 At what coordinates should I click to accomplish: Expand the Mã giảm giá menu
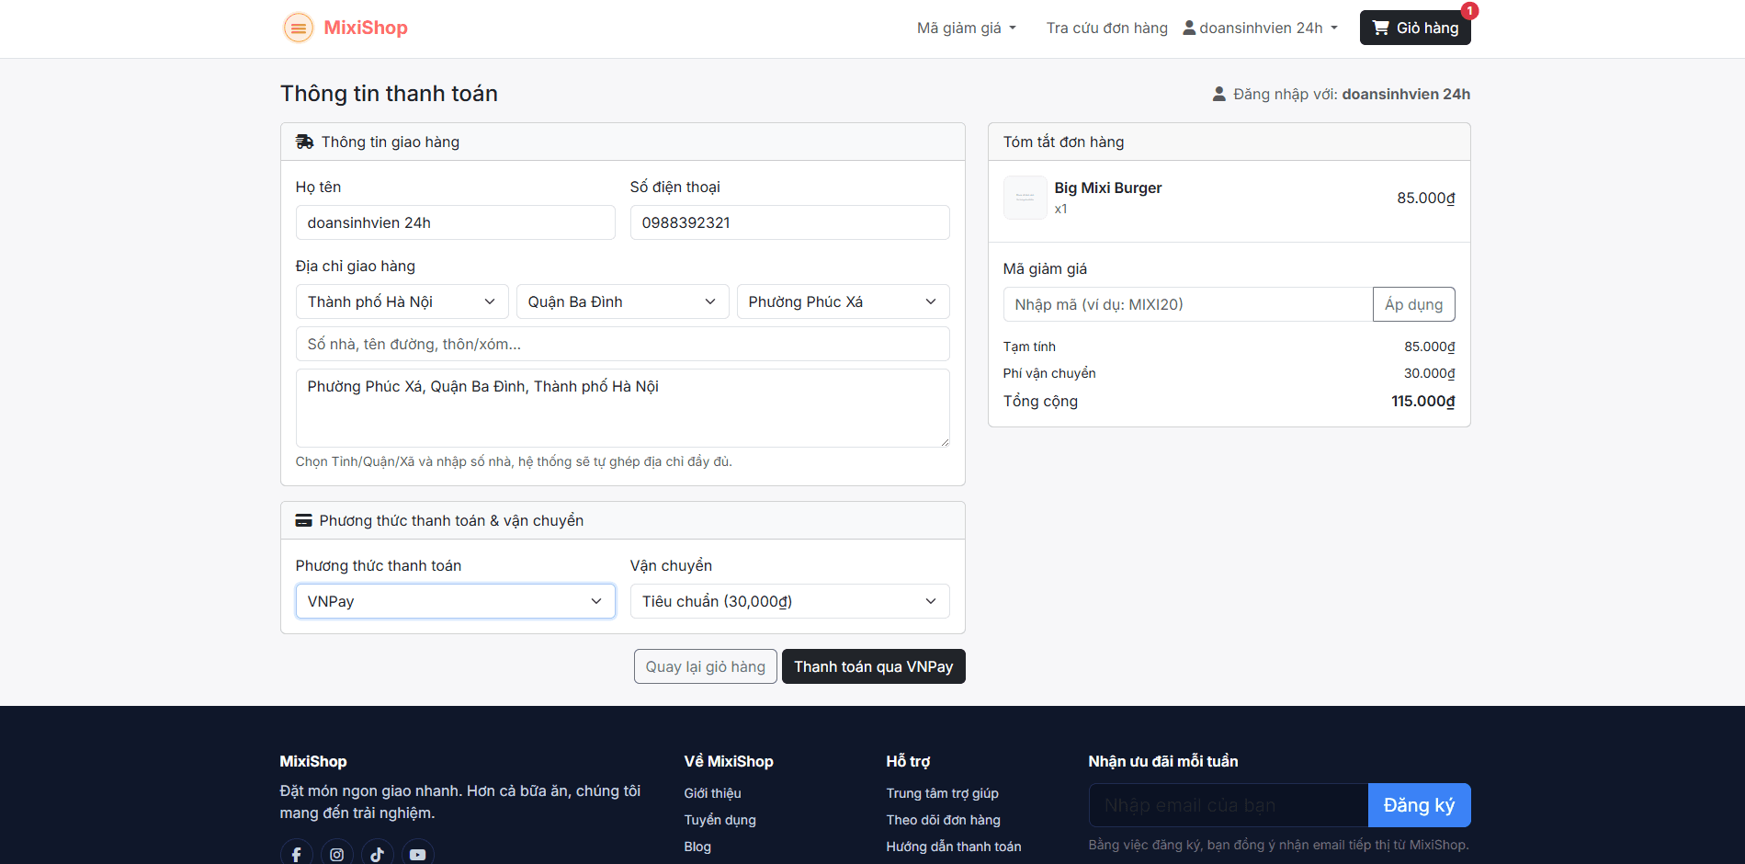[x=967, y=28]
